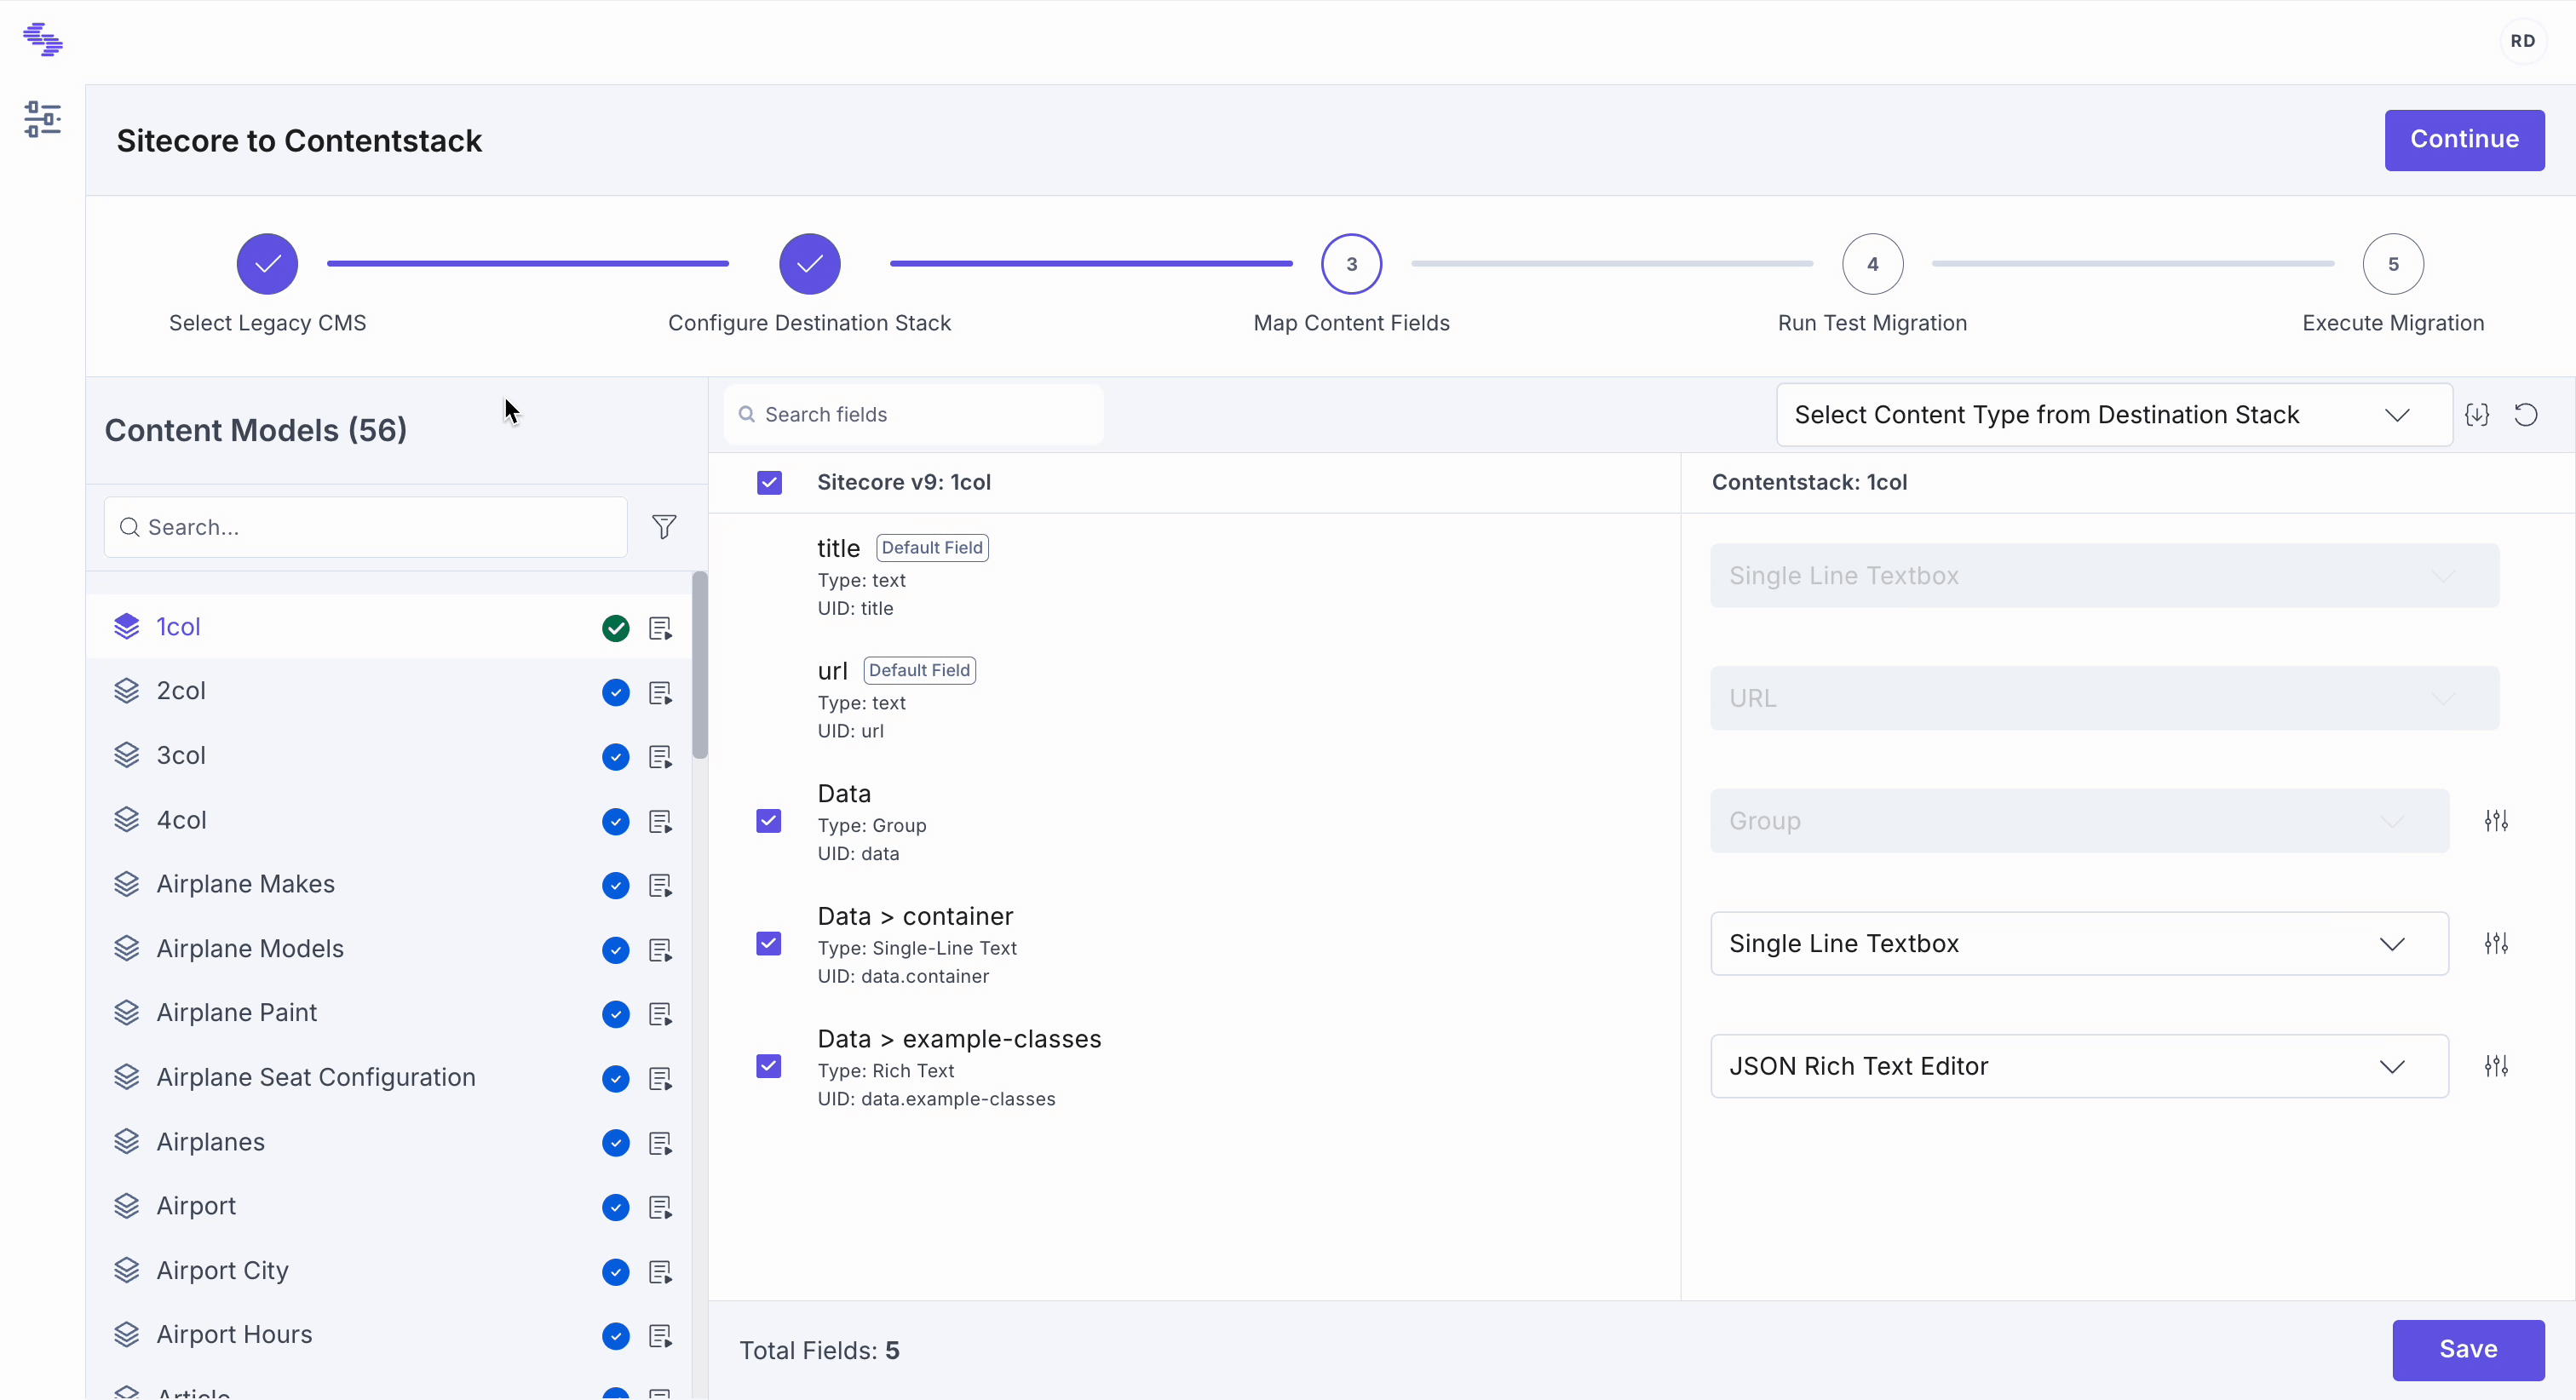The image size is (2576, 1400).
Task: Open the settings sliders sidebar icon
Action: point(42,119)
